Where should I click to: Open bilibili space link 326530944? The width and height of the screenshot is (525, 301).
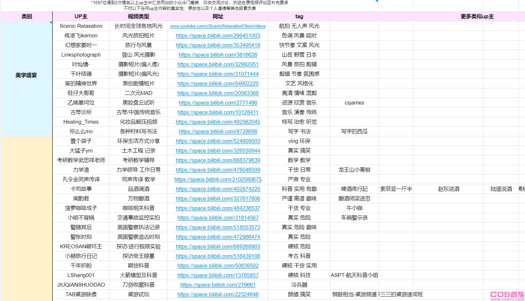(218, 151)
